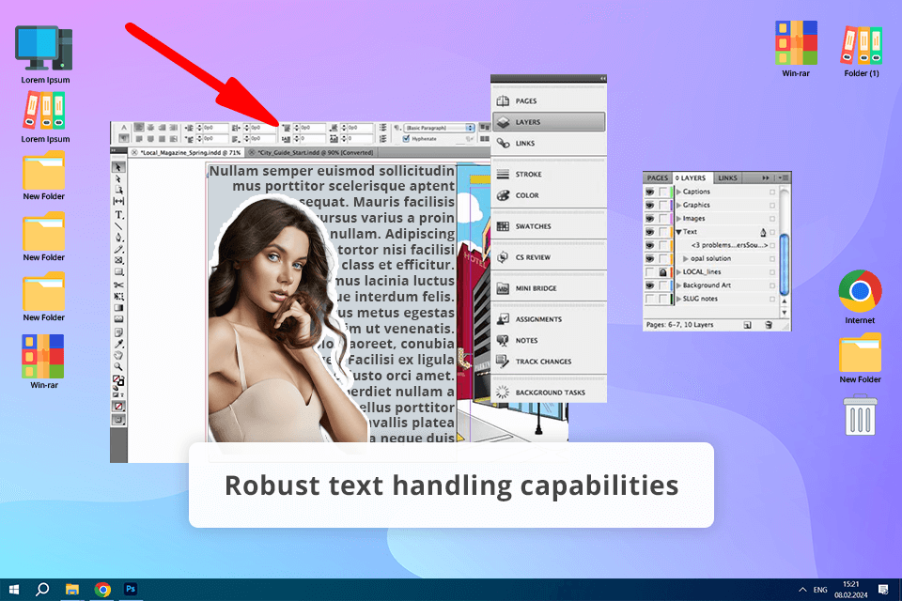Expand the Graphics layer triangle
The width and height of the screenshot is (902, 601).
point(678,205)
